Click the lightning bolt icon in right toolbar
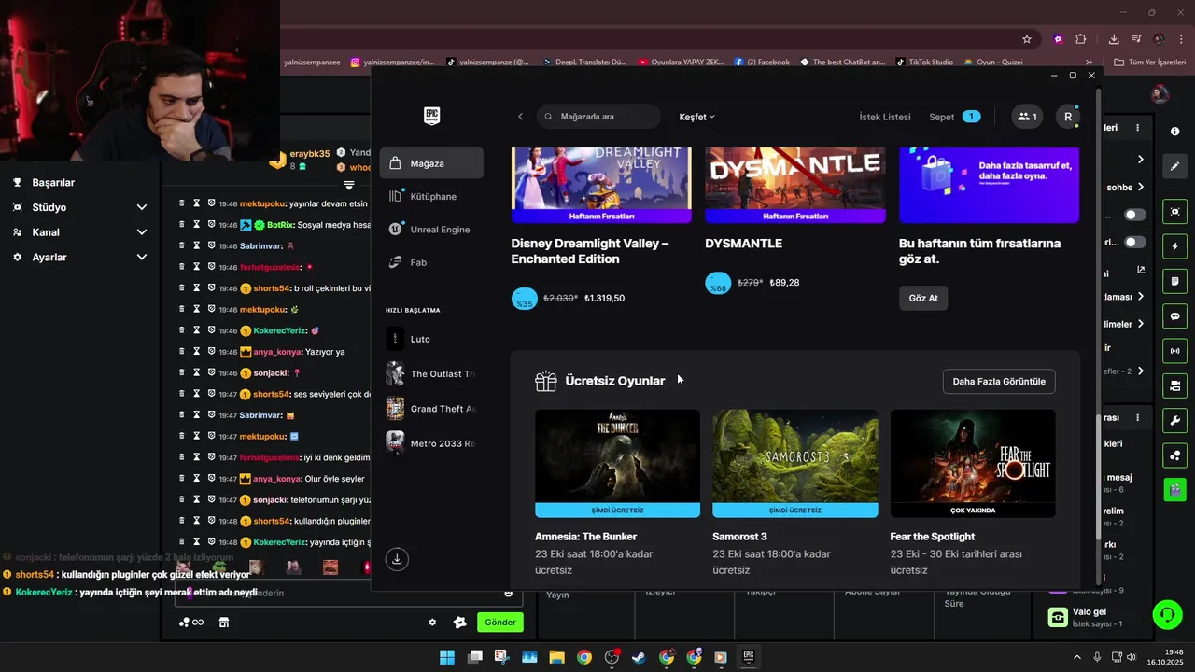This screenshot has height=672, width=1195. (1175, 246)
